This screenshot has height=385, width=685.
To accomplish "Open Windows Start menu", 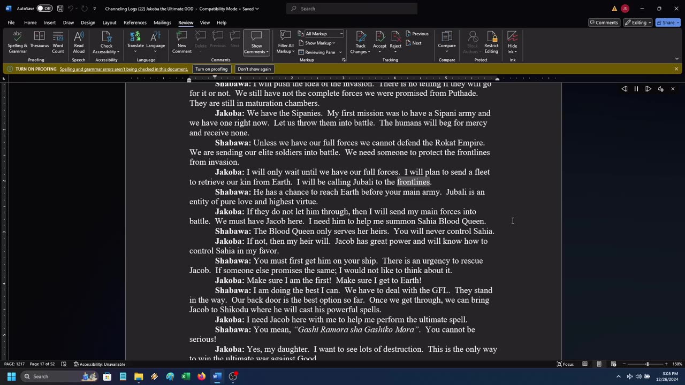I will tap(11, 376).
